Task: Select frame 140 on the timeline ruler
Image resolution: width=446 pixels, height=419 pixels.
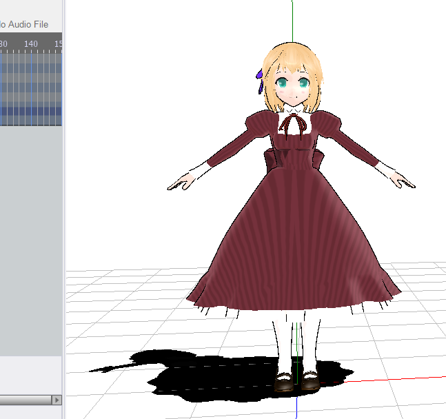Action: coord(31,44)
